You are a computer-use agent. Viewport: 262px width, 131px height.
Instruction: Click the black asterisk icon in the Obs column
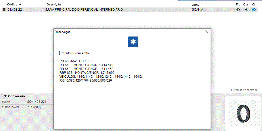[246, 10]
